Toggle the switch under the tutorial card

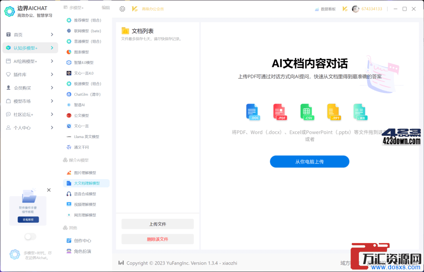point(30,237)
